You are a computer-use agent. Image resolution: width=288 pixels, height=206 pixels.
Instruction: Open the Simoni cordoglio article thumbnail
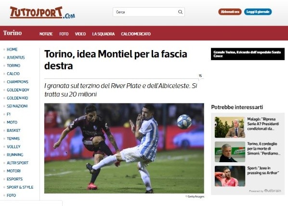click(230, 152)
